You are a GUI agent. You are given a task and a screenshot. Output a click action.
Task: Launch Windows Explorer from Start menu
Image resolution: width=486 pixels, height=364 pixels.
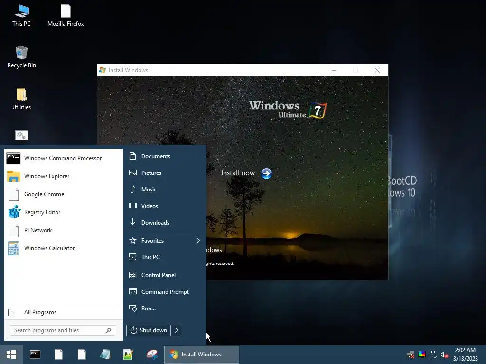pyautogui.click(x=63, y=176)
